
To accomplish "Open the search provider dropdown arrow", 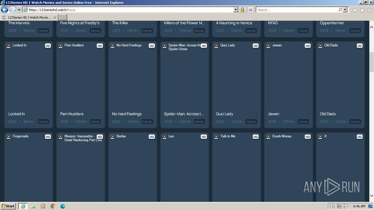I will pos(345,10).
